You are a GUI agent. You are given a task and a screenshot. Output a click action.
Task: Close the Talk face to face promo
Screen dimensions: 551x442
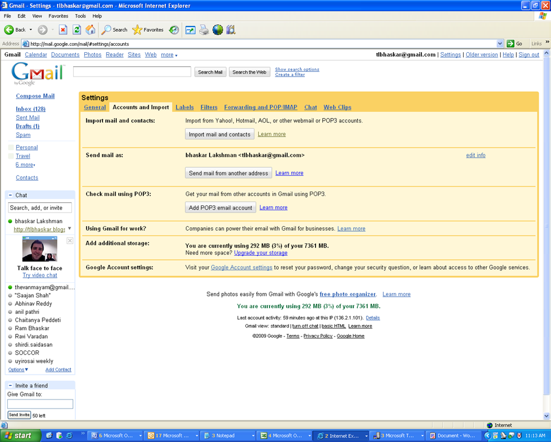click(70, 240)
